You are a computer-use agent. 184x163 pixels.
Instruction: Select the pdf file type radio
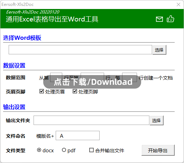[64, 150]
